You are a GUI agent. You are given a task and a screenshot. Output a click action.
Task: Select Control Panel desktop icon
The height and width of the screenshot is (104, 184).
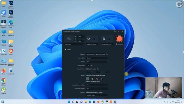[x=4, y=62]
